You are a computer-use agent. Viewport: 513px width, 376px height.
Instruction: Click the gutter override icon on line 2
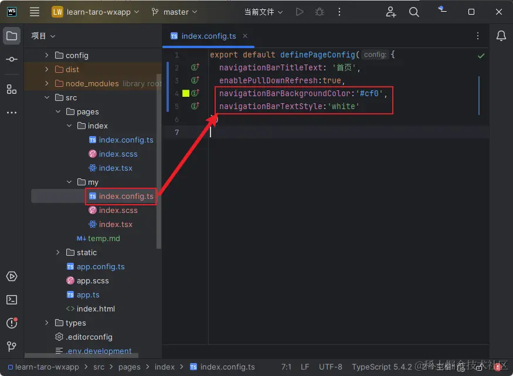tap(195, 67)
